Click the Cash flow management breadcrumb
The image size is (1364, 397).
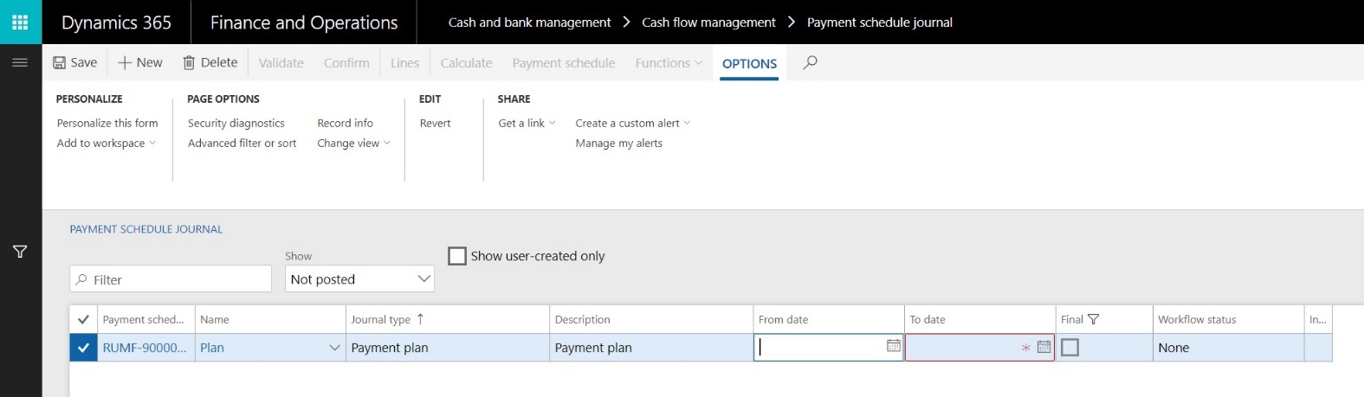pos(708,22)
